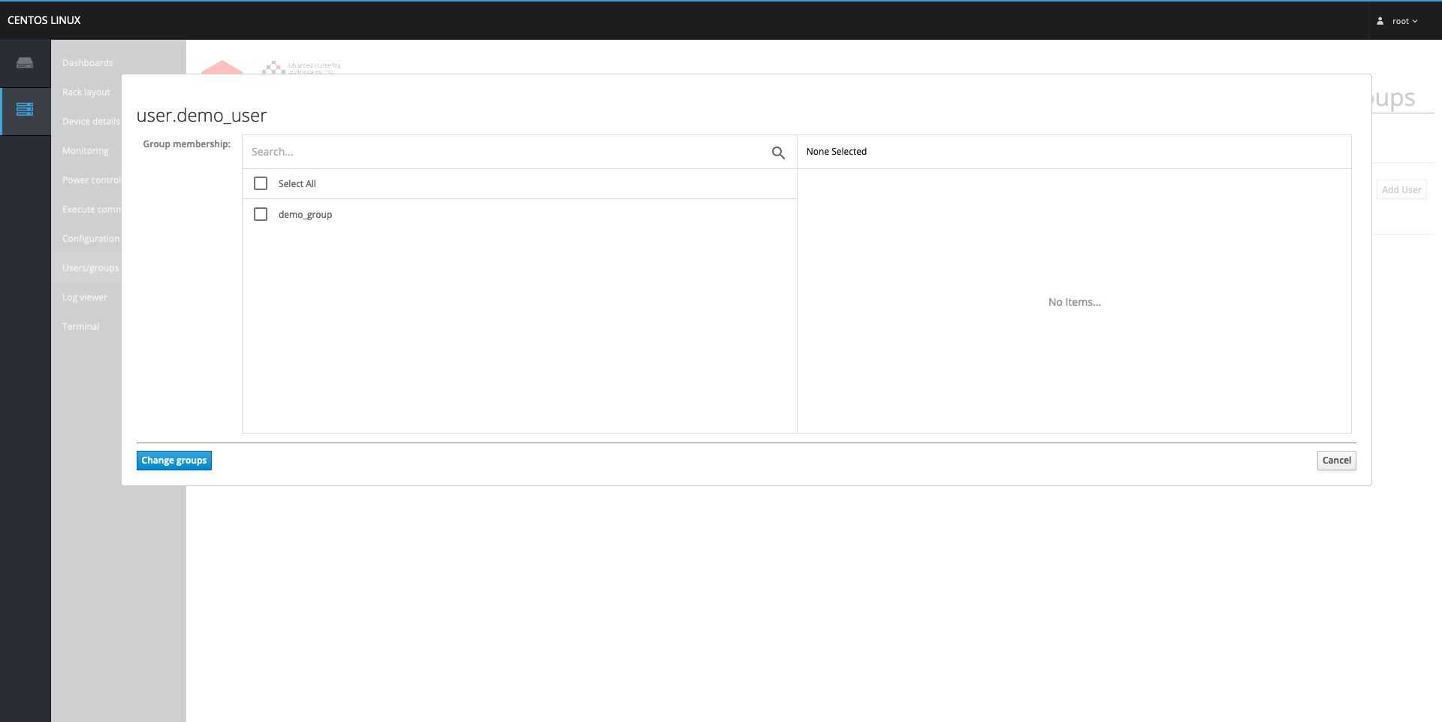Click the Add User button
Image resolution: width=1442 pixels, height=722 pixels.
(x=1401, y=190)
